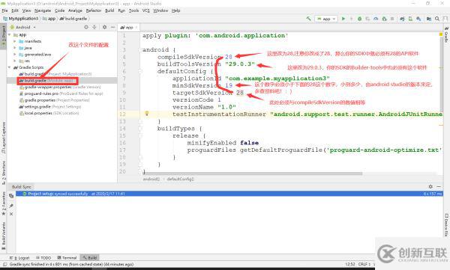Click the Make Project hammer icon
This screenshot has height=270, width=450.
309,19
